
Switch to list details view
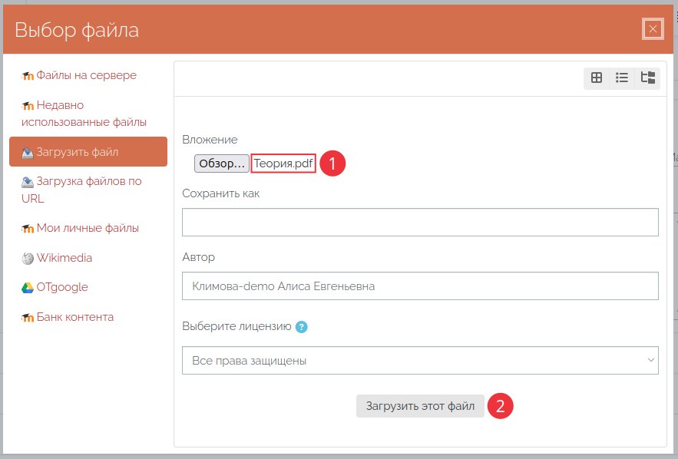tap(622, 78)
